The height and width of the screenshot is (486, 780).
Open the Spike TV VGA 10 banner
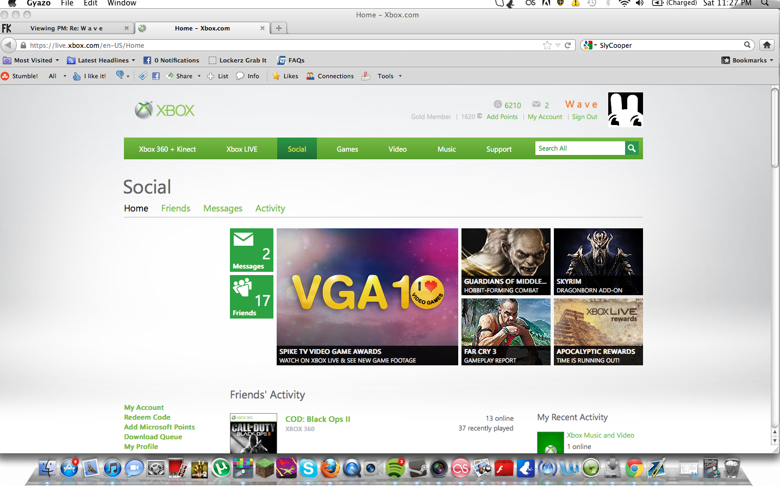point(367,297)
